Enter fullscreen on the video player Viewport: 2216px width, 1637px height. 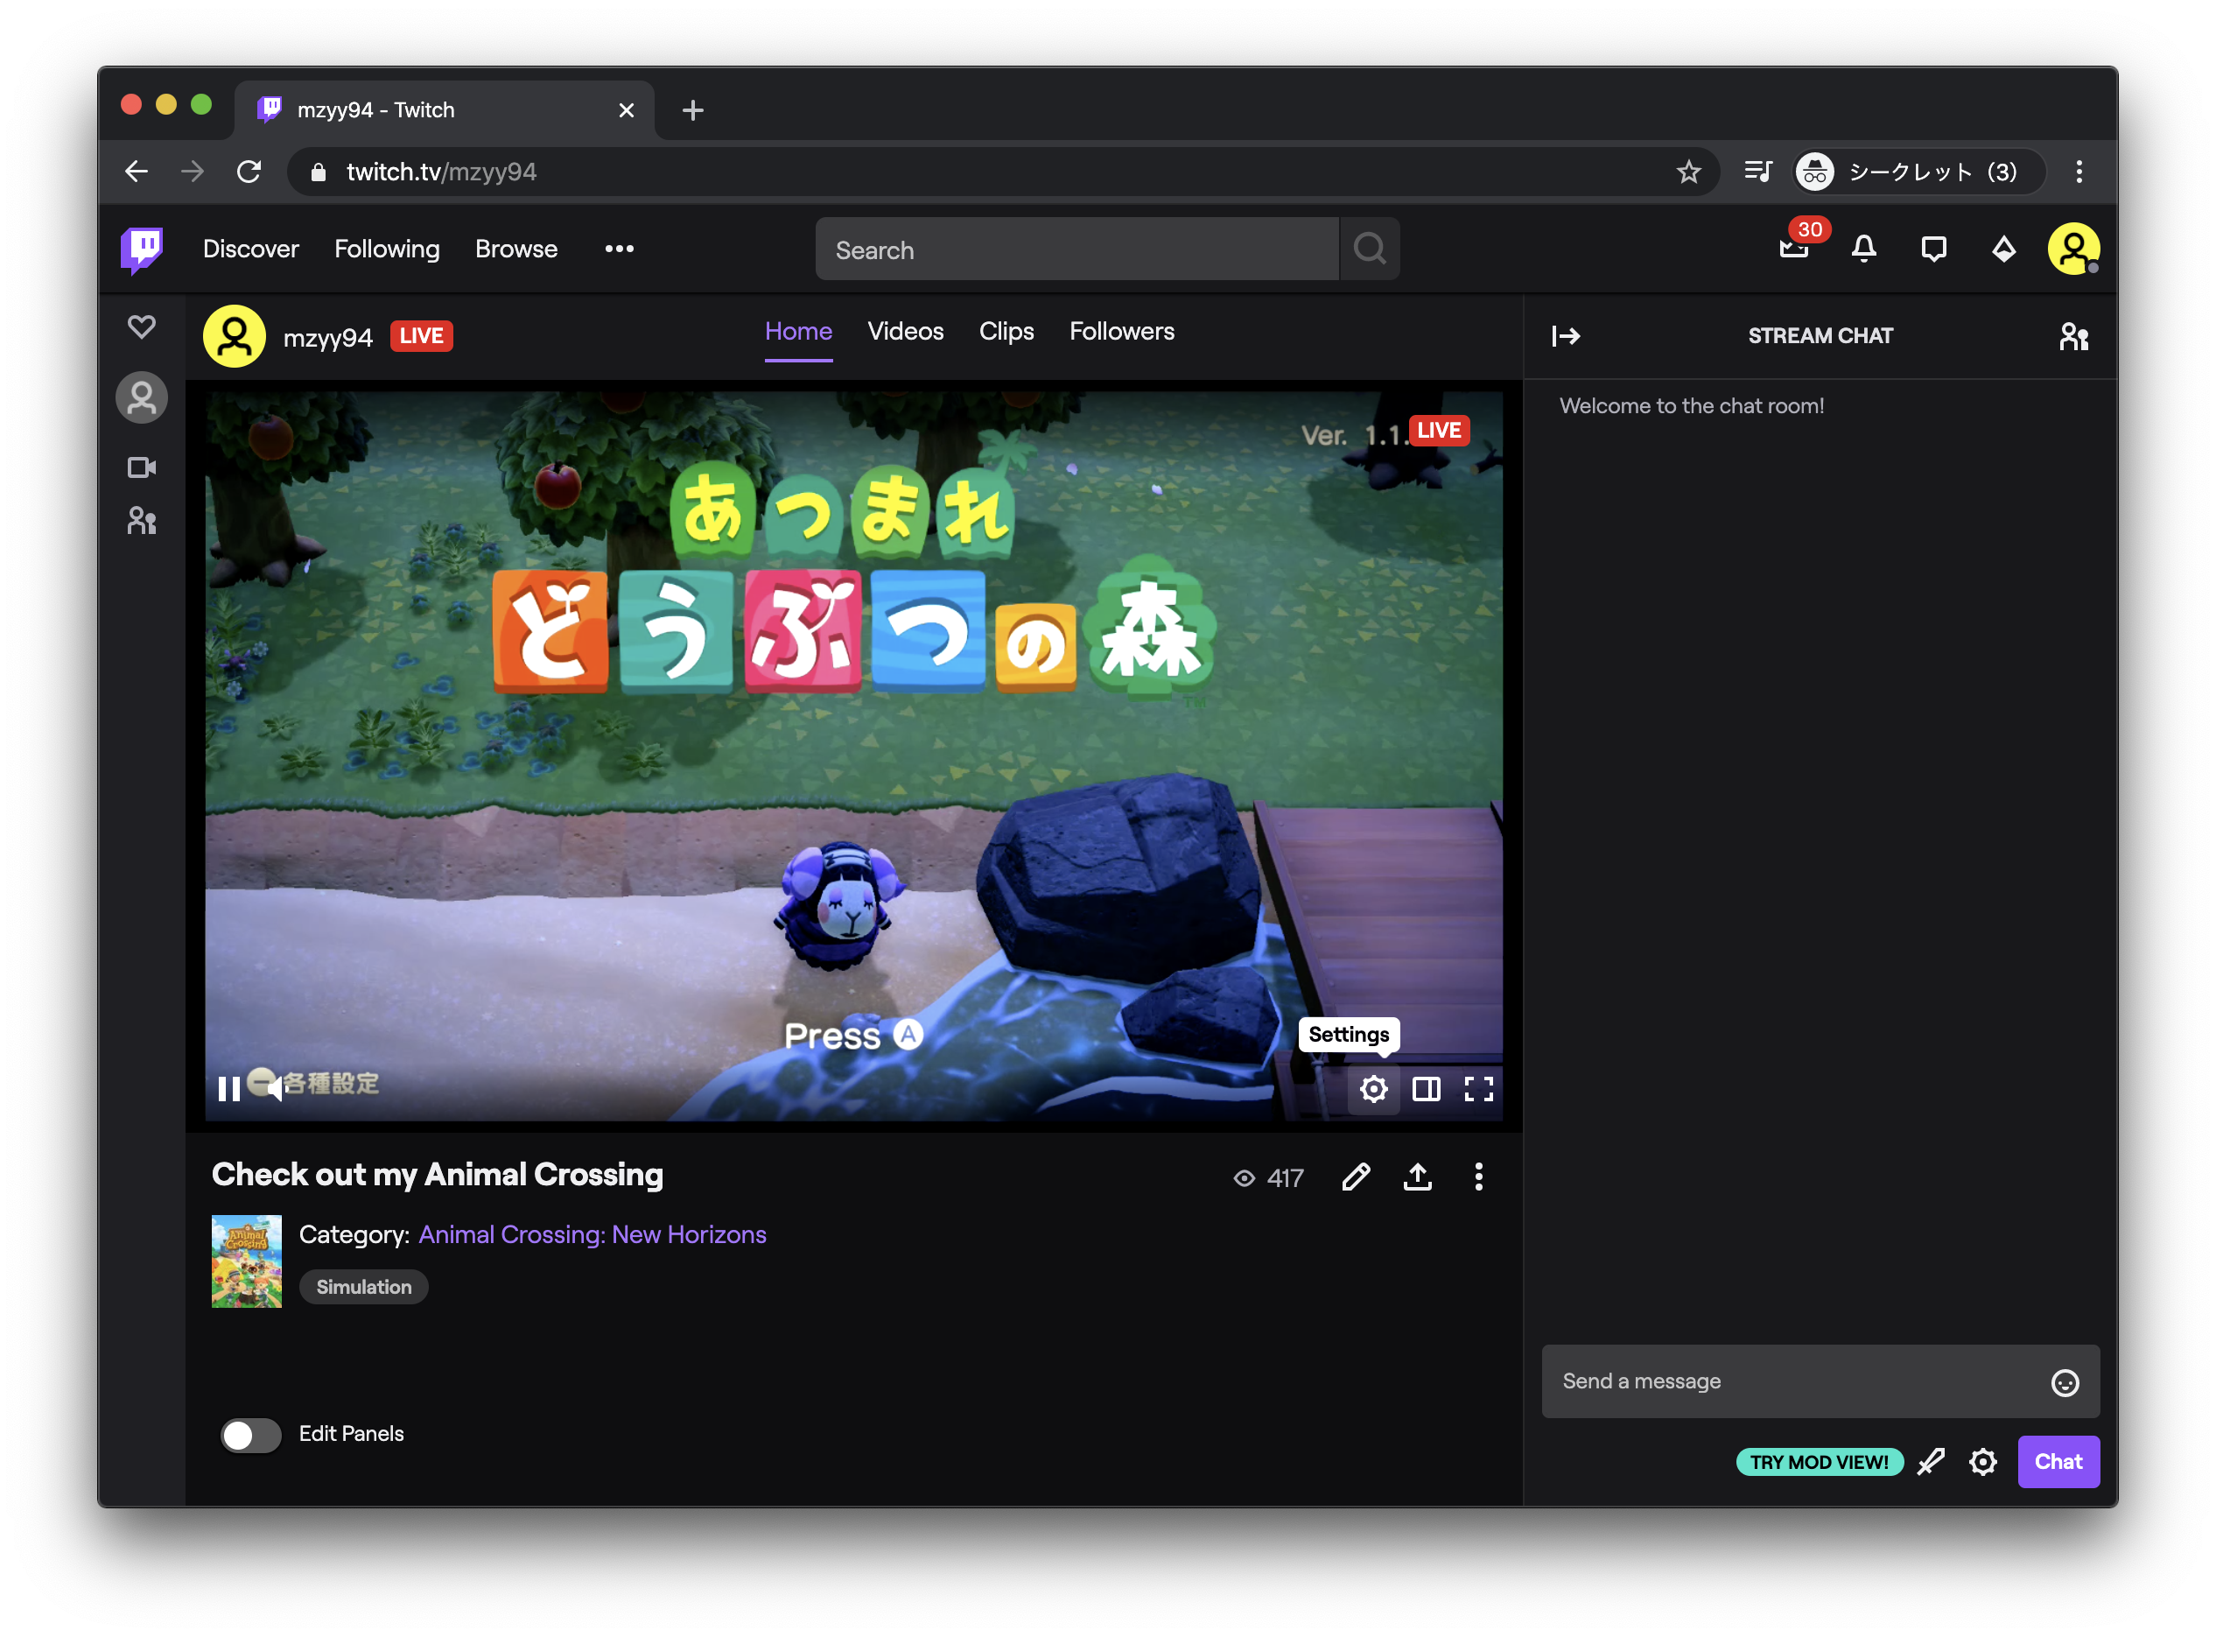click(x=1478, y=1089)
